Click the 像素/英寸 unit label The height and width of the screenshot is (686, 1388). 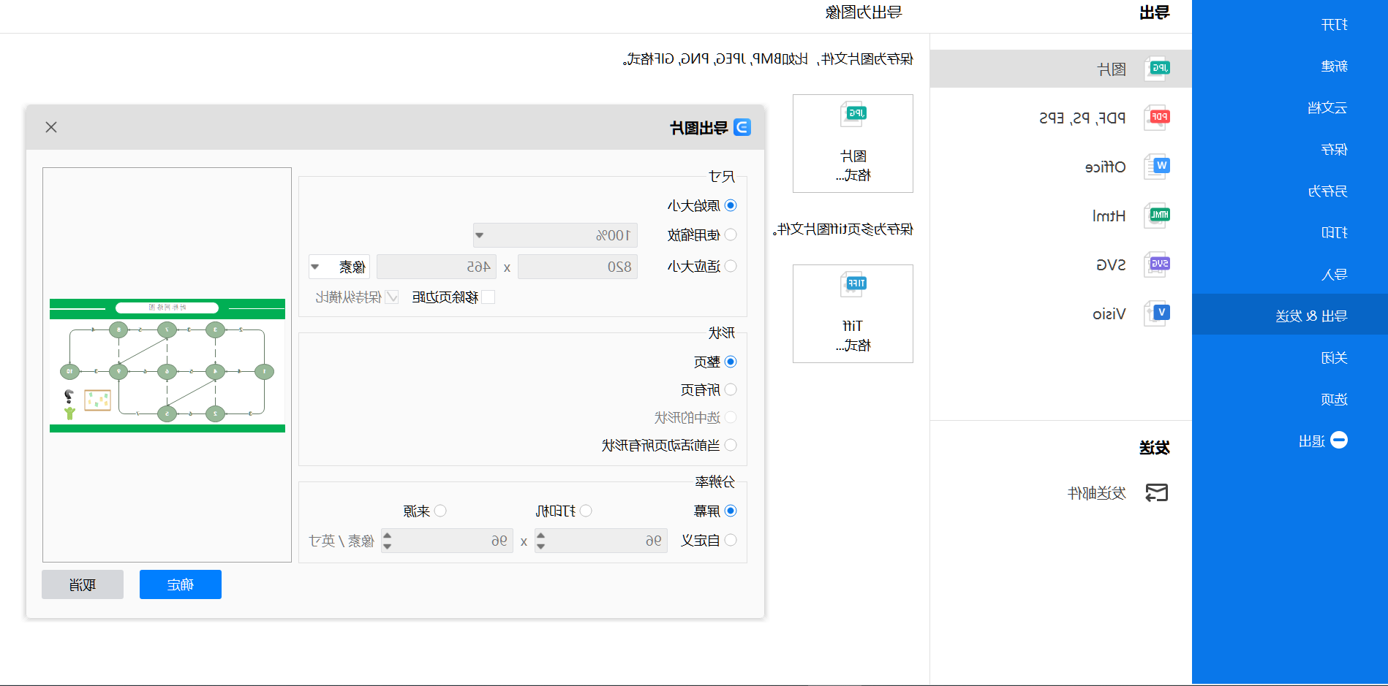coord(342,541)
